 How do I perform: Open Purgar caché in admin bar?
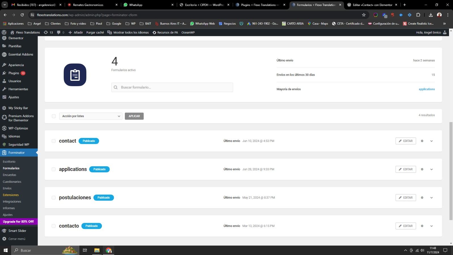coord(95,32)
